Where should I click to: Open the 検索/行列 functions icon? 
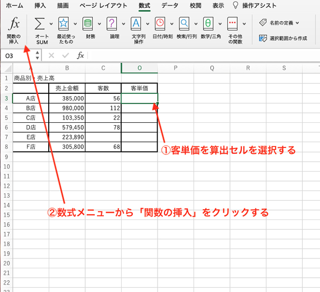pos(184,24)
